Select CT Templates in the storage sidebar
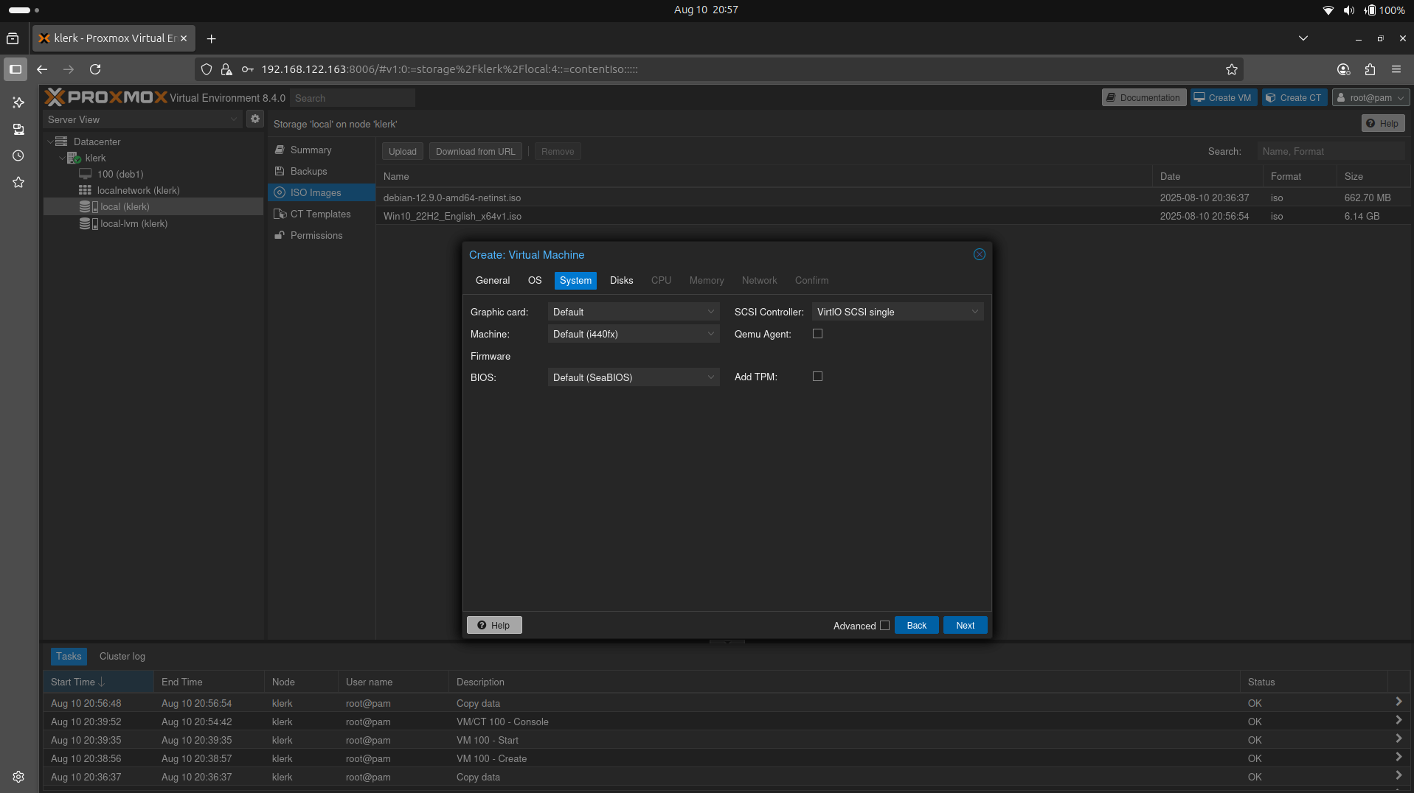Image resolution: width=1414 pixels, height=793 pixels. pyautogui.click(x=320, y=214)
